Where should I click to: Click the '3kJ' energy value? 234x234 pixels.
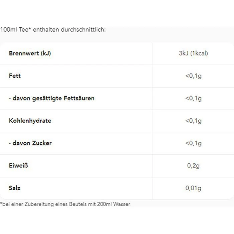coord(184,53)
